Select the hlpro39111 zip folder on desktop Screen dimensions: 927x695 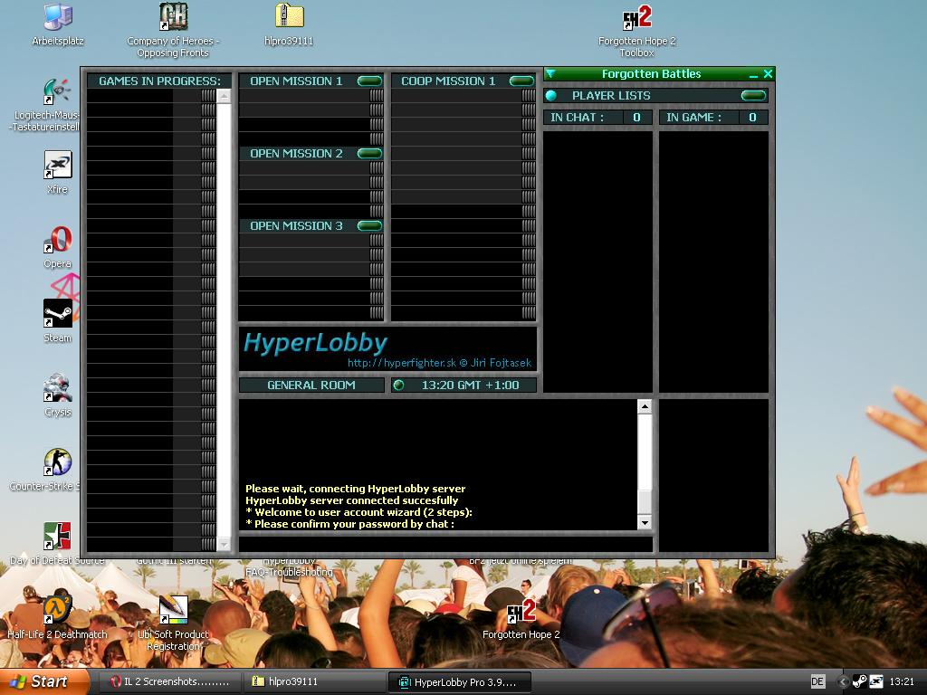tap(289, 24)
